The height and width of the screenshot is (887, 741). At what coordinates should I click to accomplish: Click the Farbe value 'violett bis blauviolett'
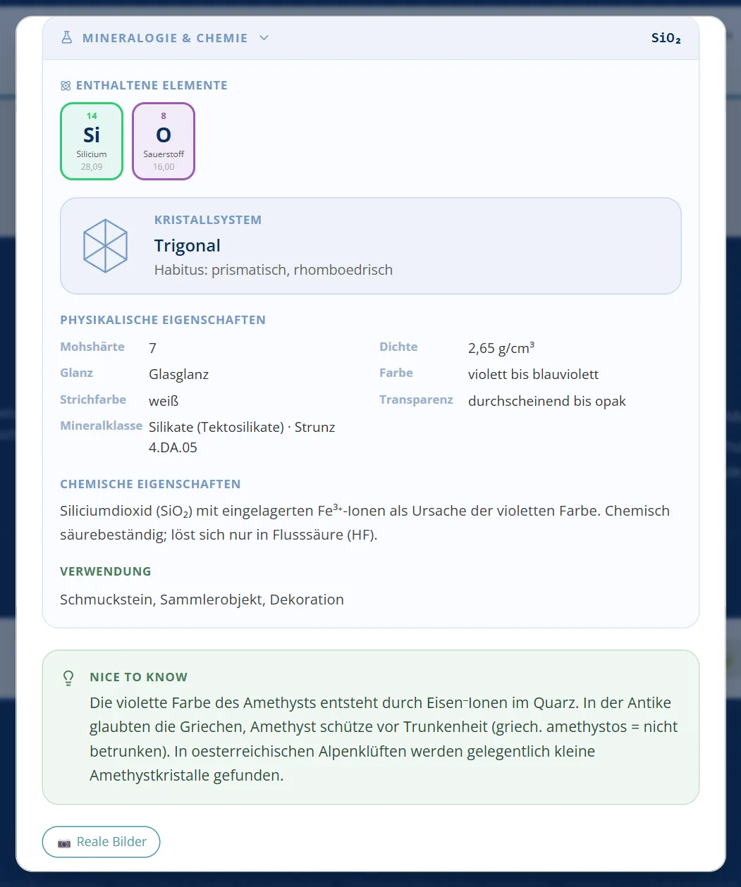[x=534, y=374]
